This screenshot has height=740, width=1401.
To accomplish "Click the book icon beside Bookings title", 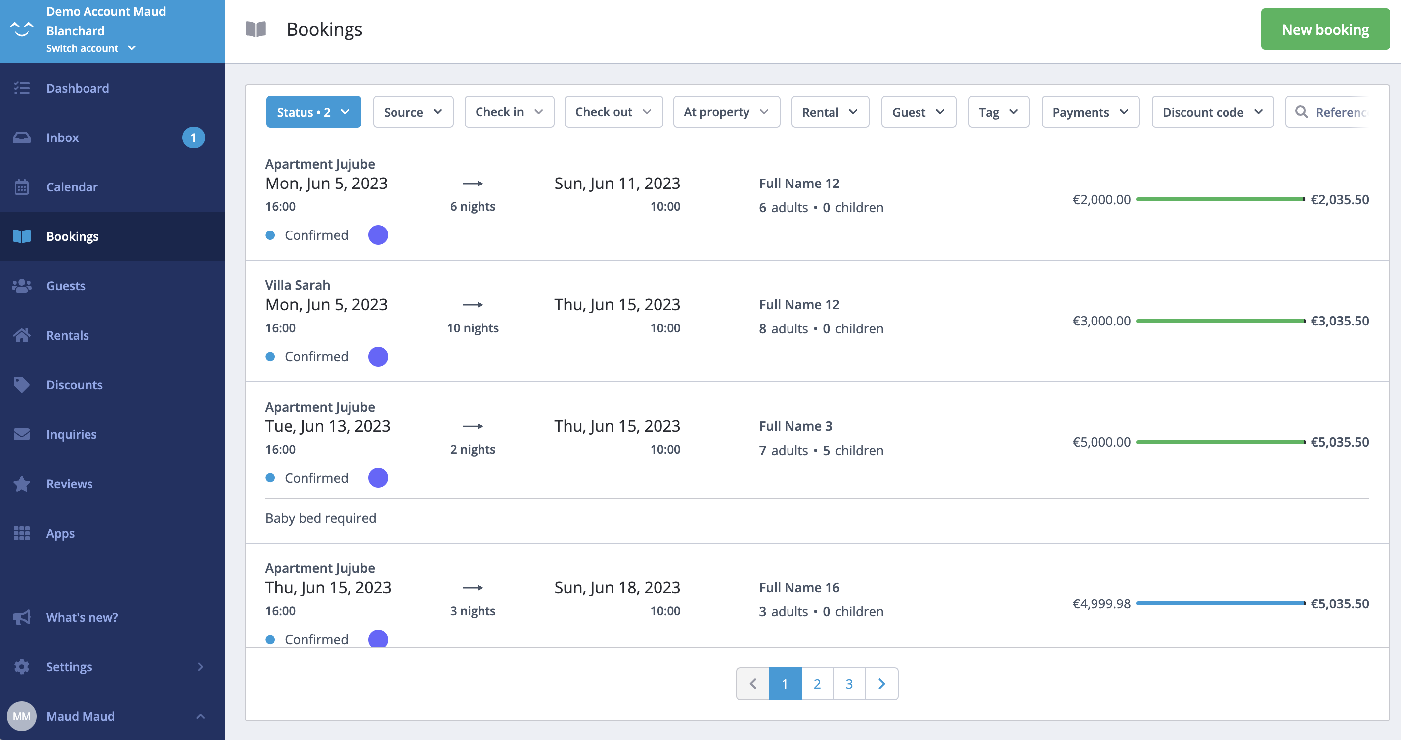I will click(x=256, y=29).
